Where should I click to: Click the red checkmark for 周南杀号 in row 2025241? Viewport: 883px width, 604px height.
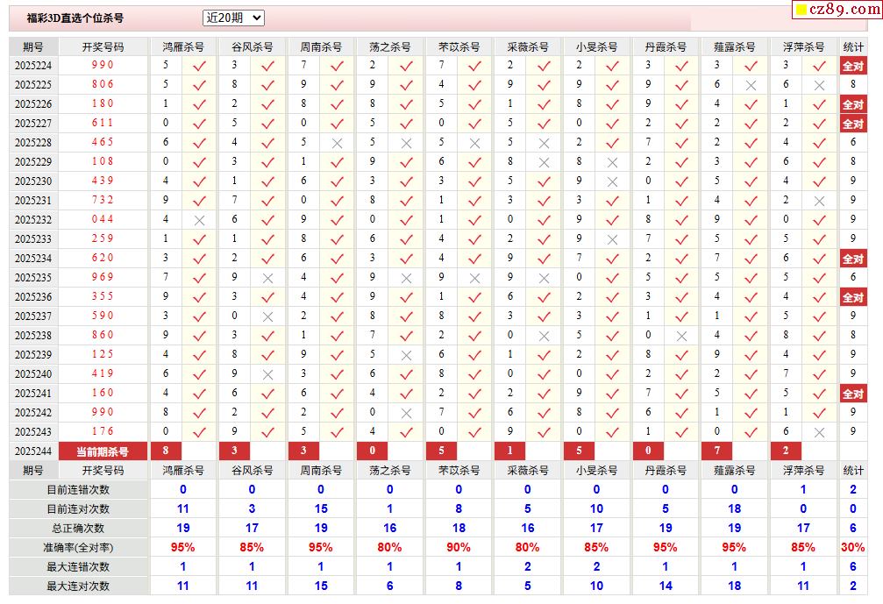coord(338,394)
